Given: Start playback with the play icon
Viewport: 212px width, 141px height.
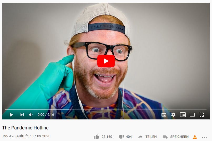Looking at the screenshot, I should click(x=11, y=115).
